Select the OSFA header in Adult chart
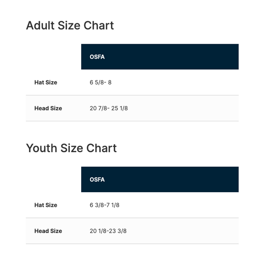 click(97, 57)
